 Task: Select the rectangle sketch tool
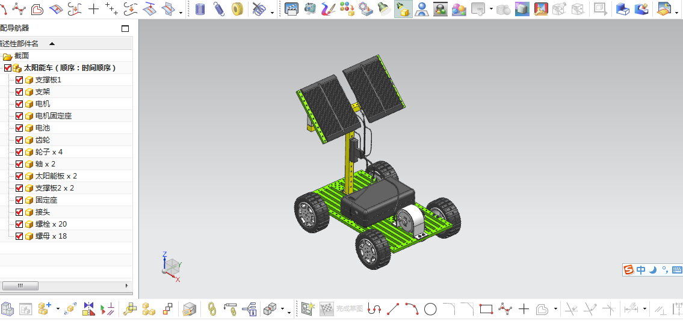pos(486,309)
